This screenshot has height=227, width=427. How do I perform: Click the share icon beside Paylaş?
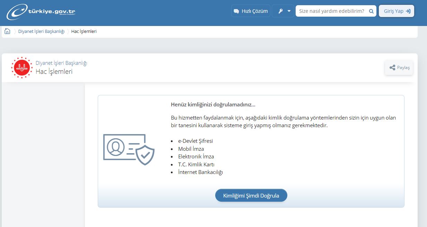(x=392, y=68)
